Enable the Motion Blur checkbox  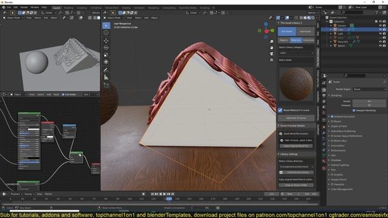click(x=332, y=140)
